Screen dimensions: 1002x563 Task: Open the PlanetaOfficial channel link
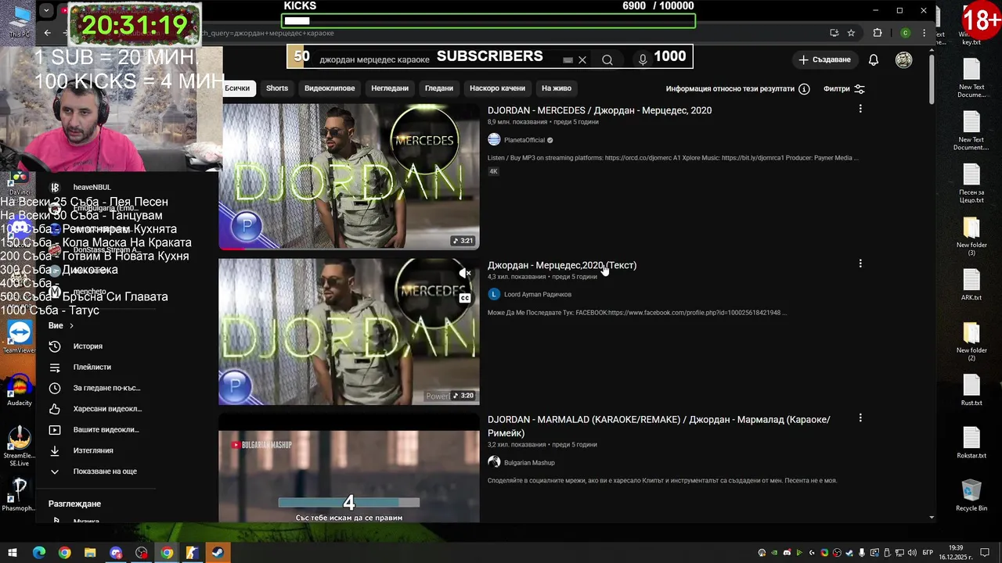tap(524, 140)
